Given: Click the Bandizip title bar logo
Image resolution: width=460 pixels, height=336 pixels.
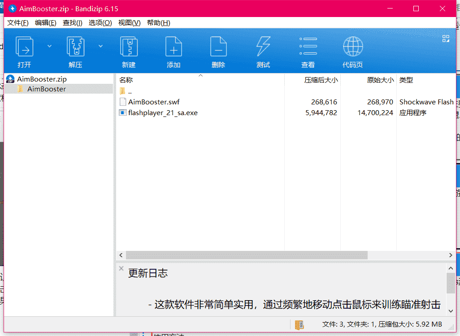Looking at the screenshot, I should [x=12, y=9].
